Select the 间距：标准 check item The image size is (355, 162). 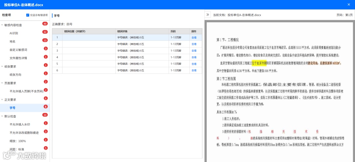[17, 149]
